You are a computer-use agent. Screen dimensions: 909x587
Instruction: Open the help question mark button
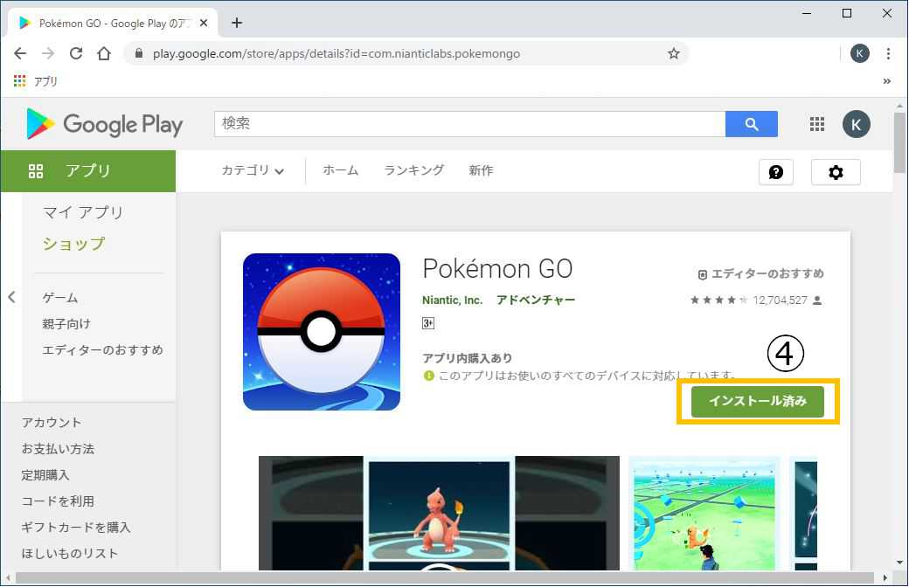point(775,172)
